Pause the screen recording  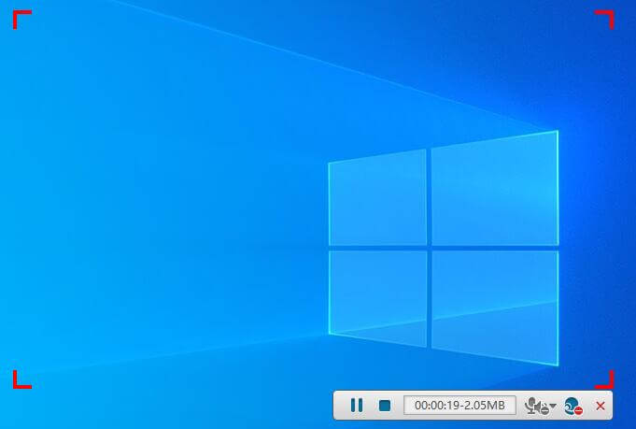[357, 405]
